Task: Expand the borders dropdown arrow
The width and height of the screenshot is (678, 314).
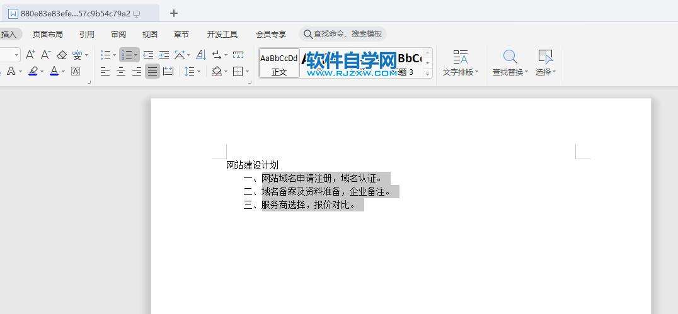Action: point(248,71)
